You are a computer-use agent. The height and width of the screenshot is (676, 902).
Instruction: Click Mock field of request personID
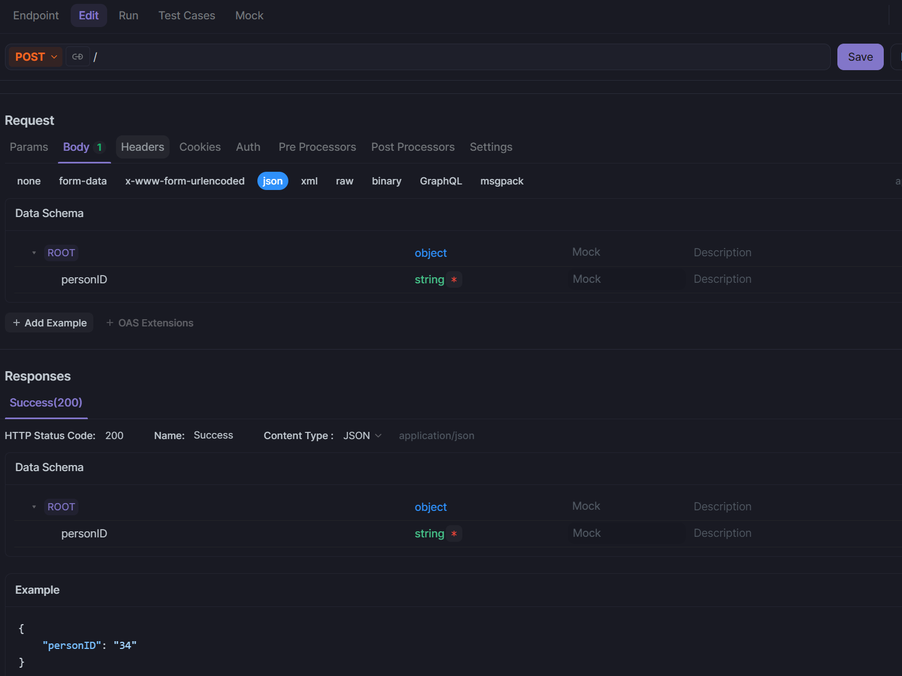click(627, 279)
